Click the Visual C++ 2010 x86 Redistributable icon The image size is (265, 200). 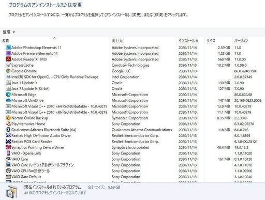click(8, 112)
